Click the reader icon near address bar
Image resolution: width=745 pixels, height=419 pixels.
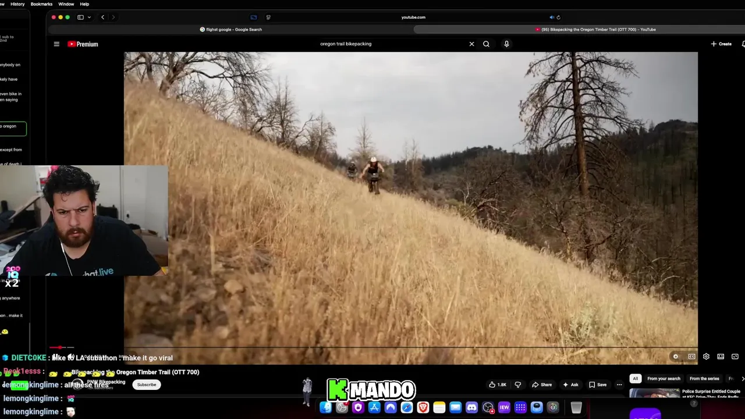click(268, 17)
